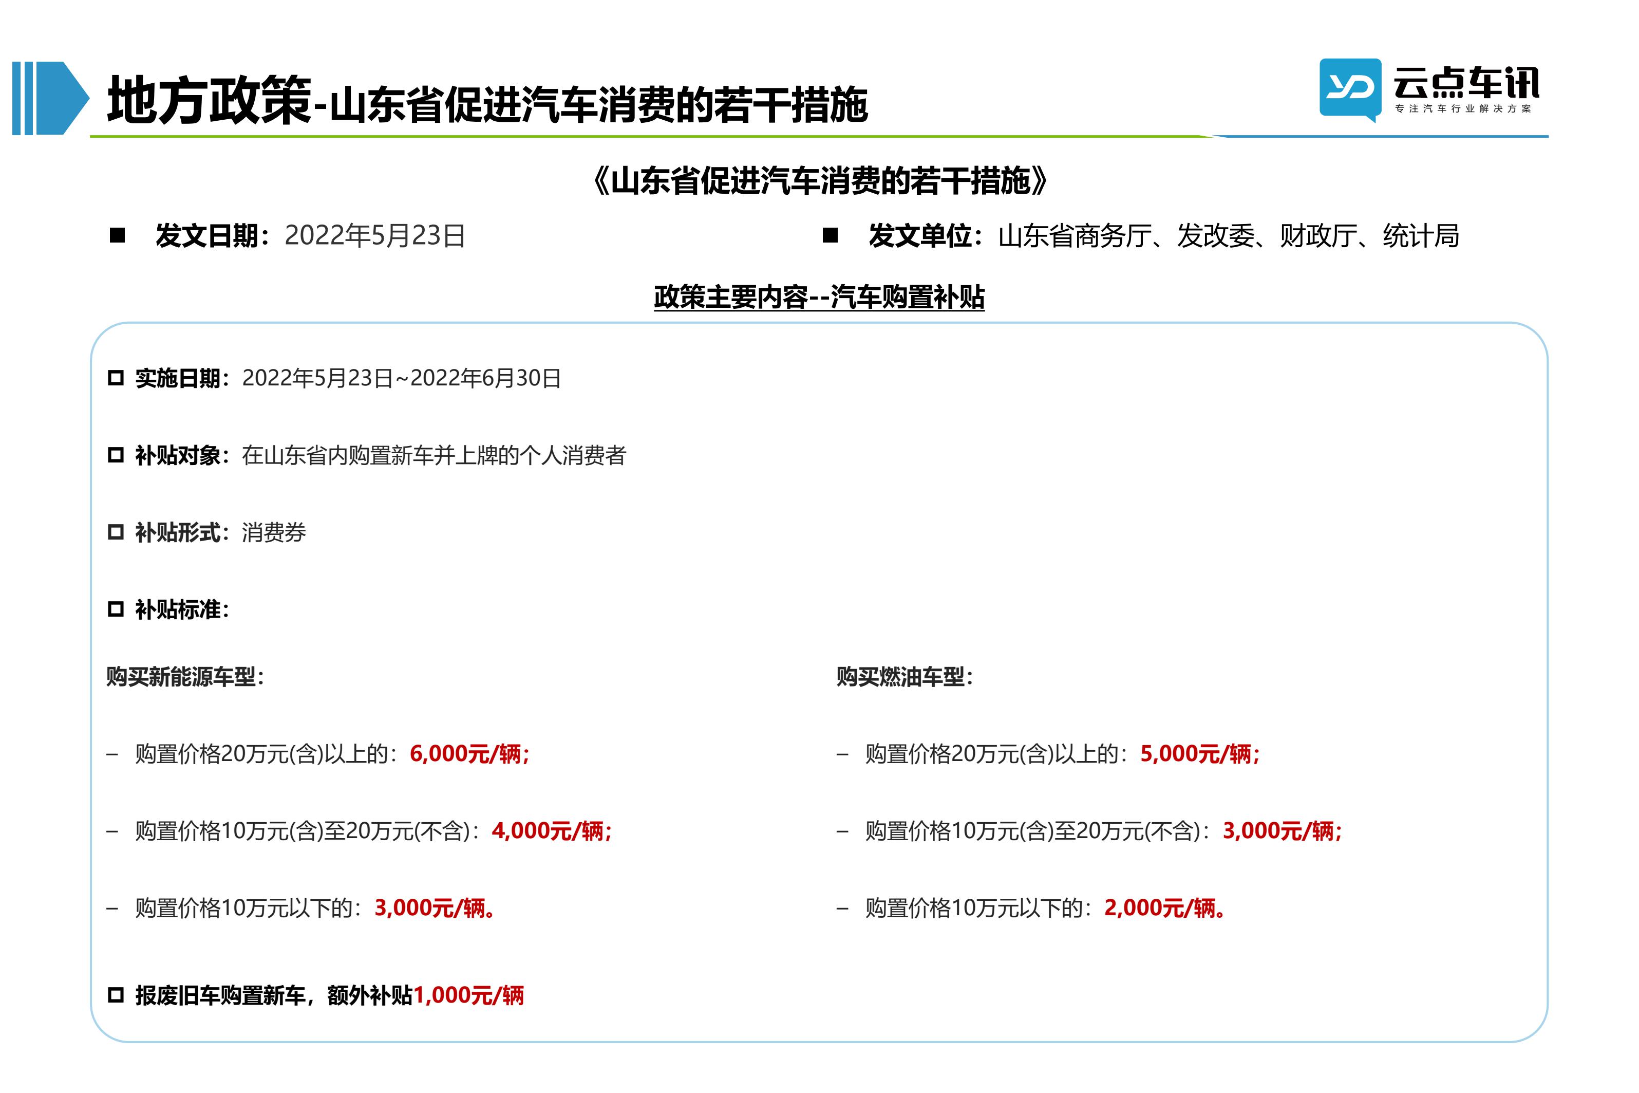Click the hollow square bullet before 补贴对象
Viewport: 1639px width, 1093px height.
(116, 456)
